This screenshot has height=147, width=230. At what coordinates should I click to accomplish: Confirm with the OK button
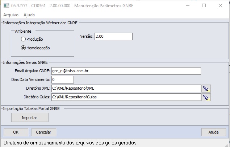click(x=16, y=132)
